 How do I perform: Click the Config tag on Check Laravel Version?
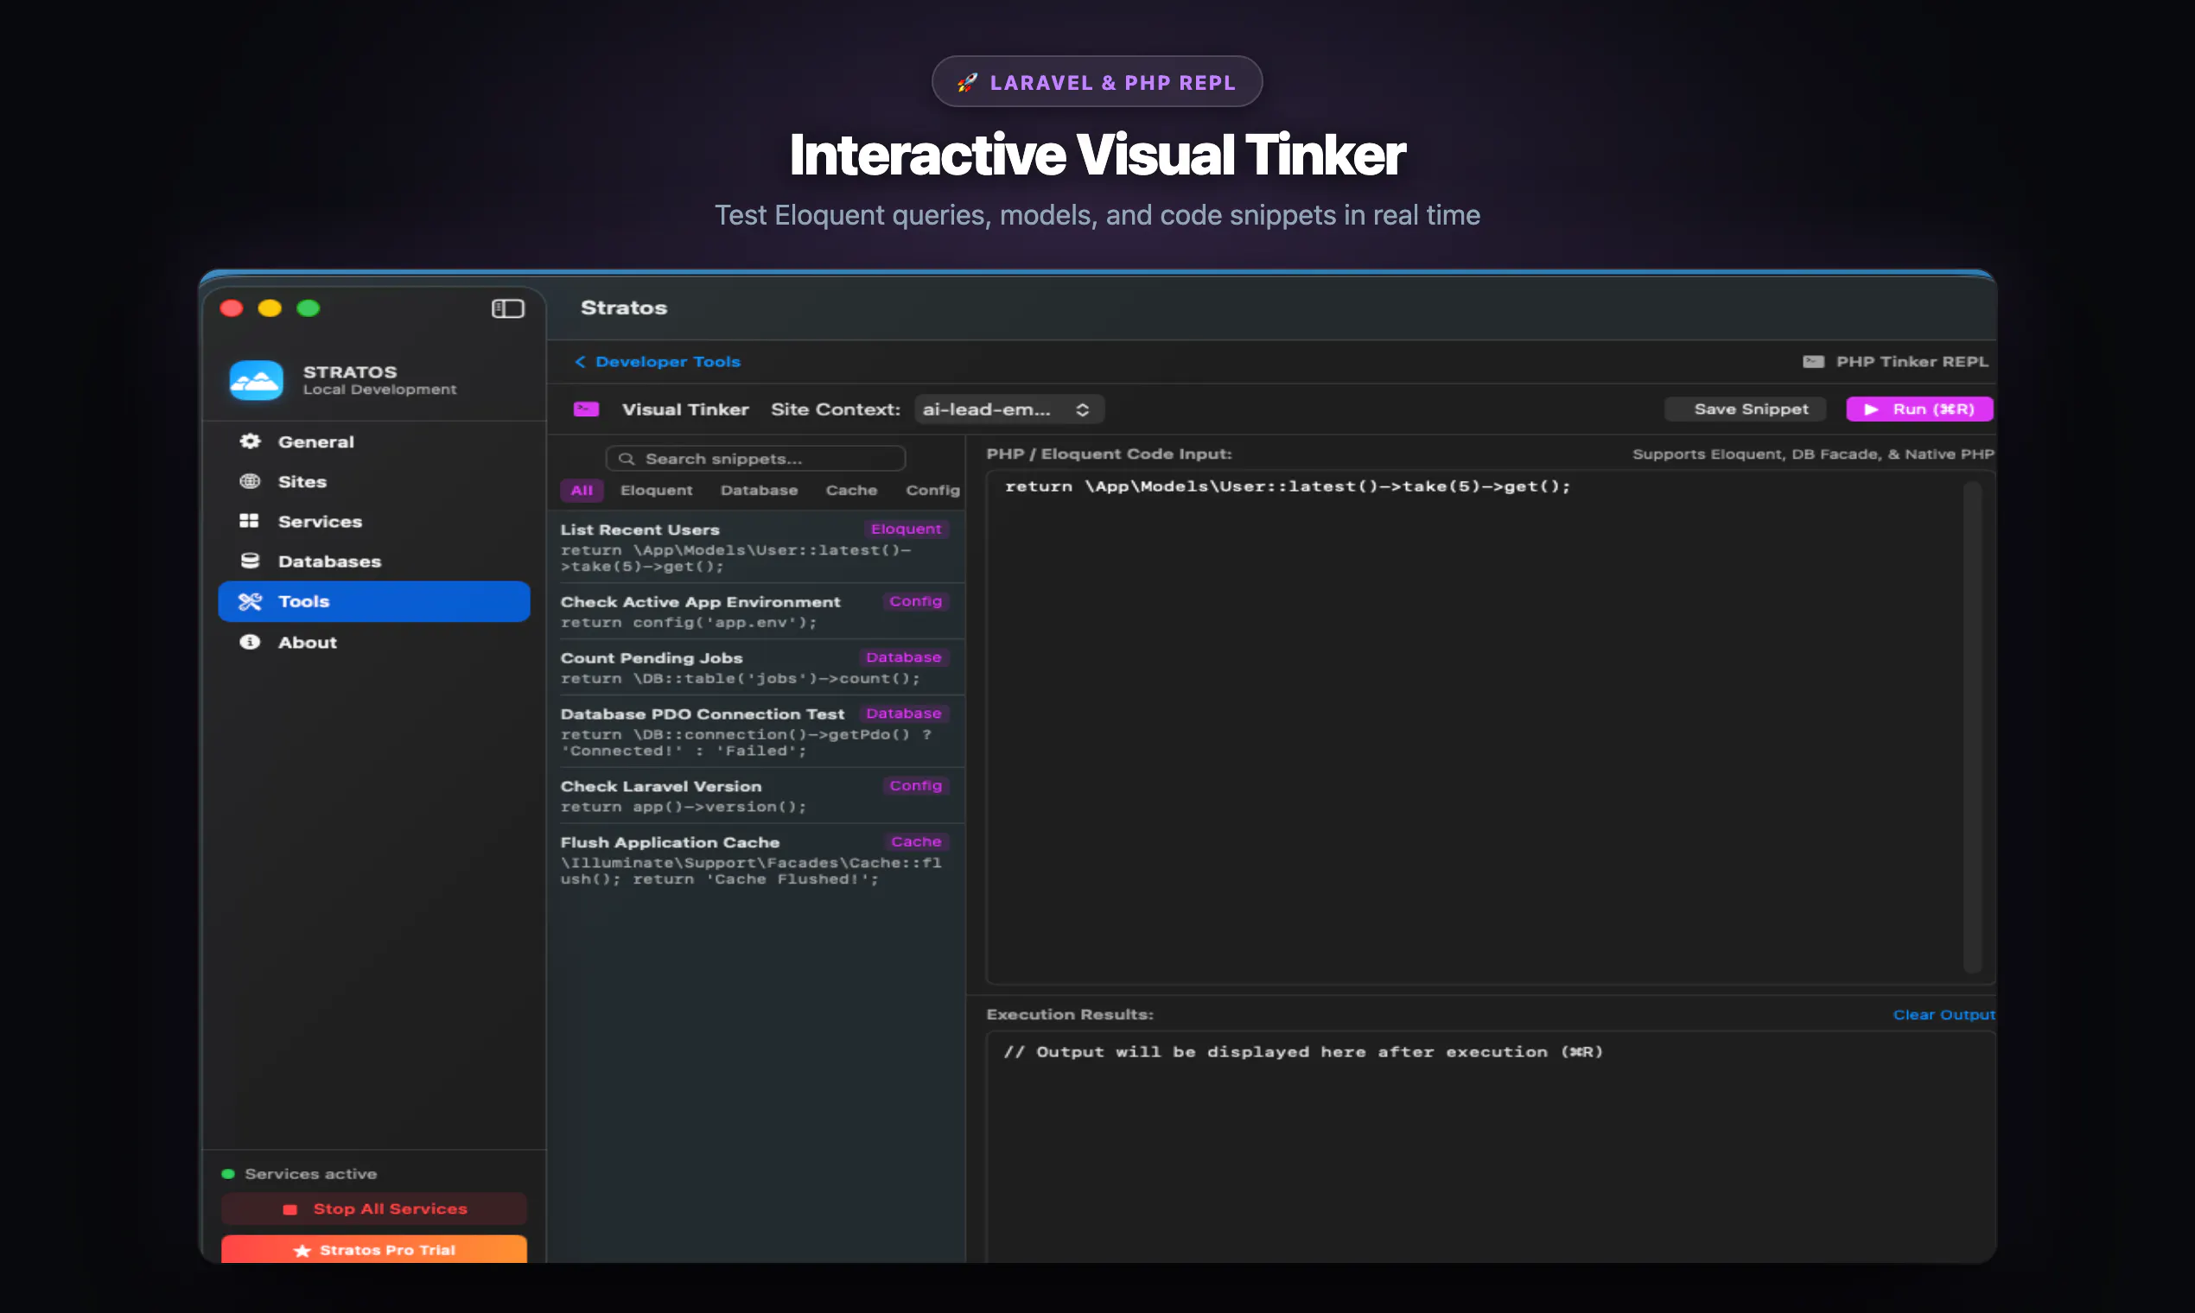pyautogui.click(x=915, y=786)
